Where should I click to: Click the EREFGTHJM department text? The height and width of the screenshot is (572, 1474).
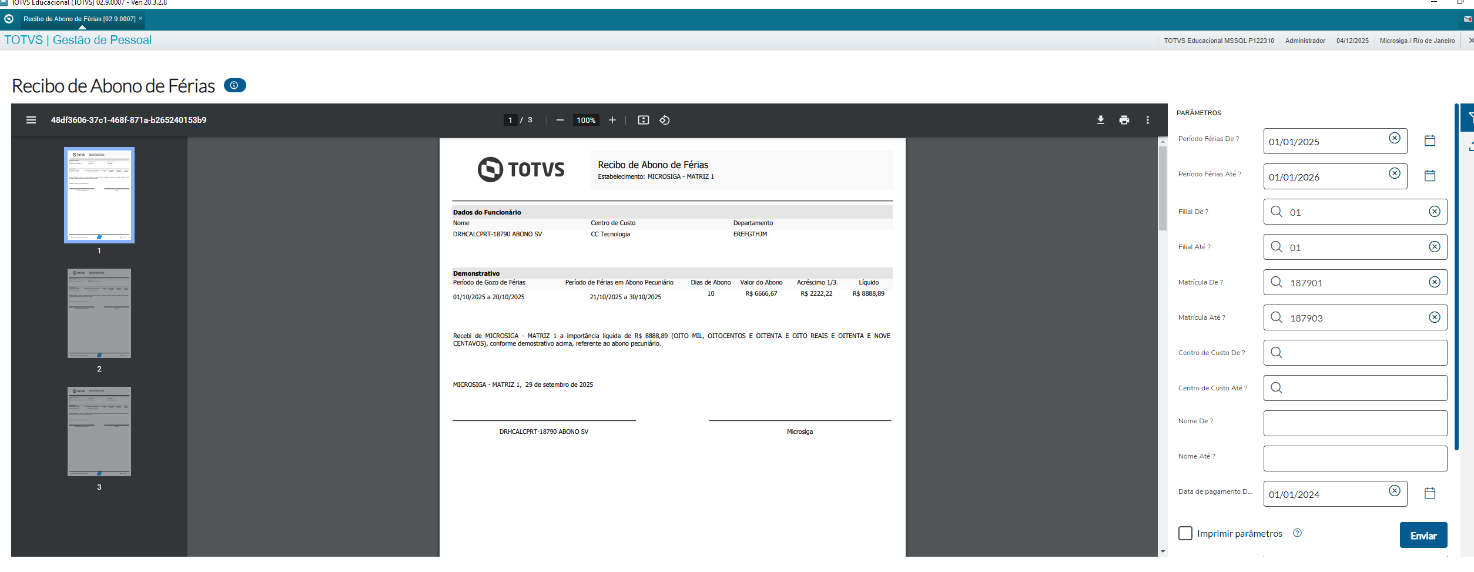tap(750, 234)
